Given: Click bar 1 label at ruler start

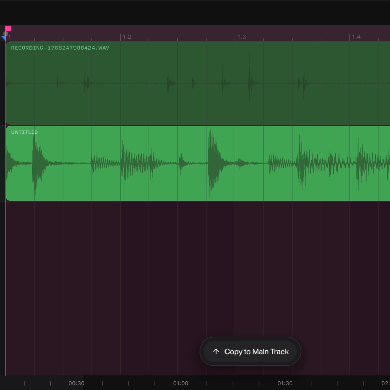Looking at the screenshot, I should tap(10, 37).
